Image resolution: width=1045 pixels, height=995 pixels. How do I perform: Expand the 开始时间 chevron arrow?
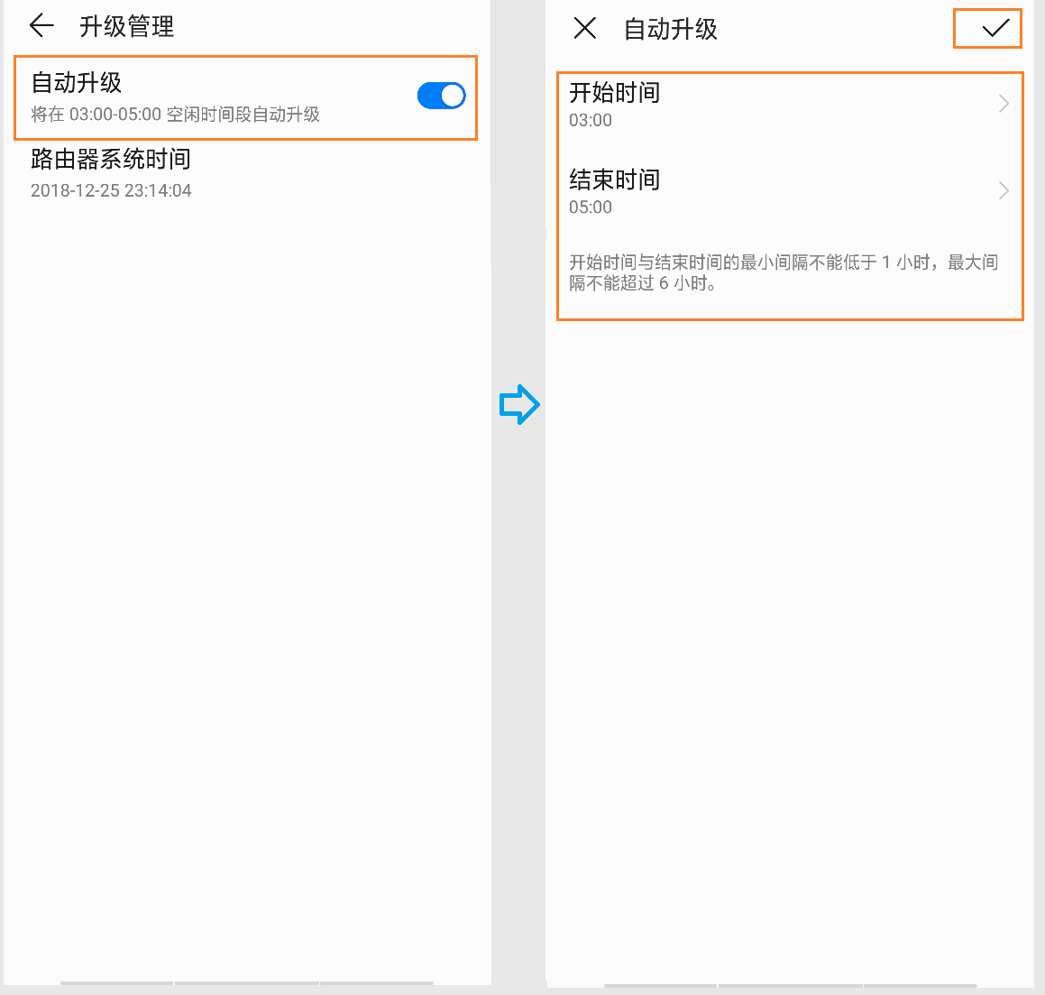(1004, 104)
